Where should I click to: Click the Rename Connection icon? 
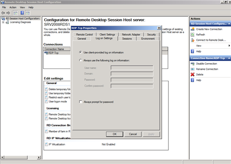pyautogui.click(x=192, y=69)
